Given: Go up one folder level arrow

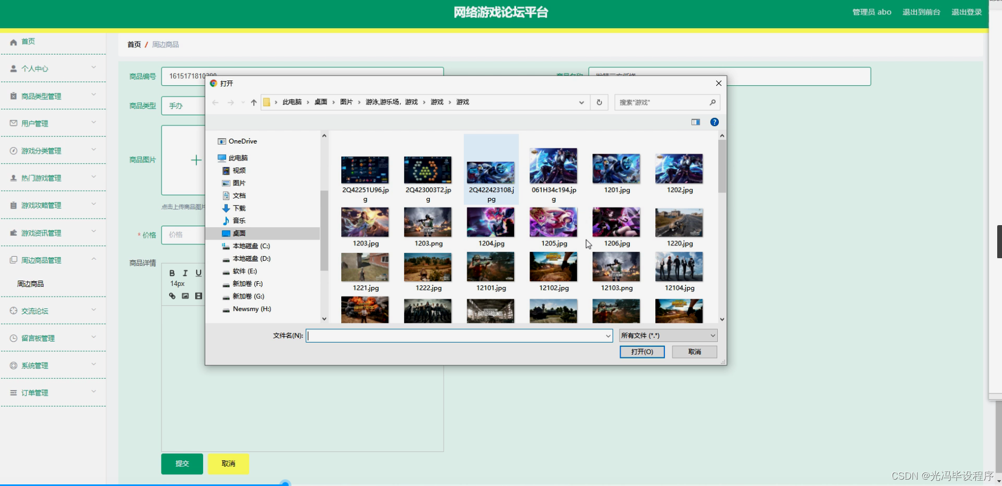Looking at the screenshot, I should click(254, 102).
